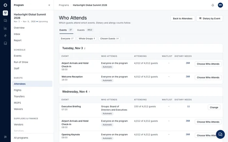228x142 pixels.
Task: Click Back to Attendees button
Action: 183,18
